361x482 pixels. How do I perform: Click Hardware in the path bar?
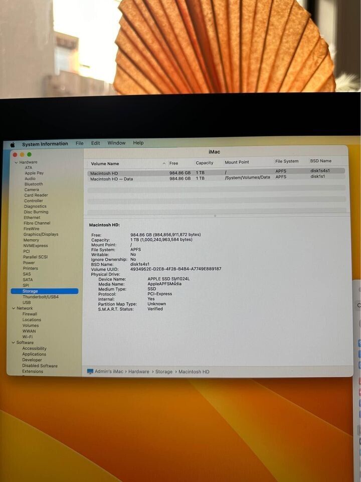(x=139, y=372)
